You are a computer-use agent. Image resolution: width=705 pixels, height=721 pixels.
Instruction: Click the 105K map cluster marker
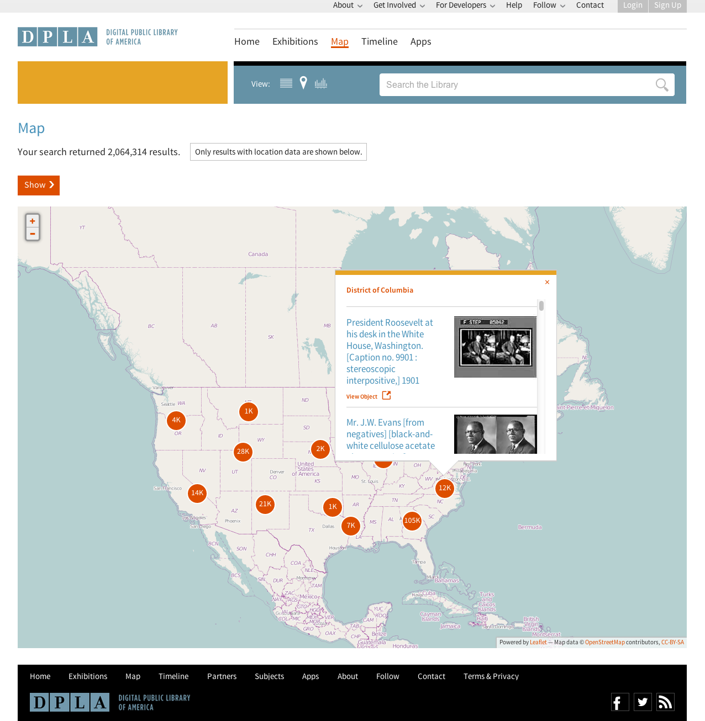point(412,521)
